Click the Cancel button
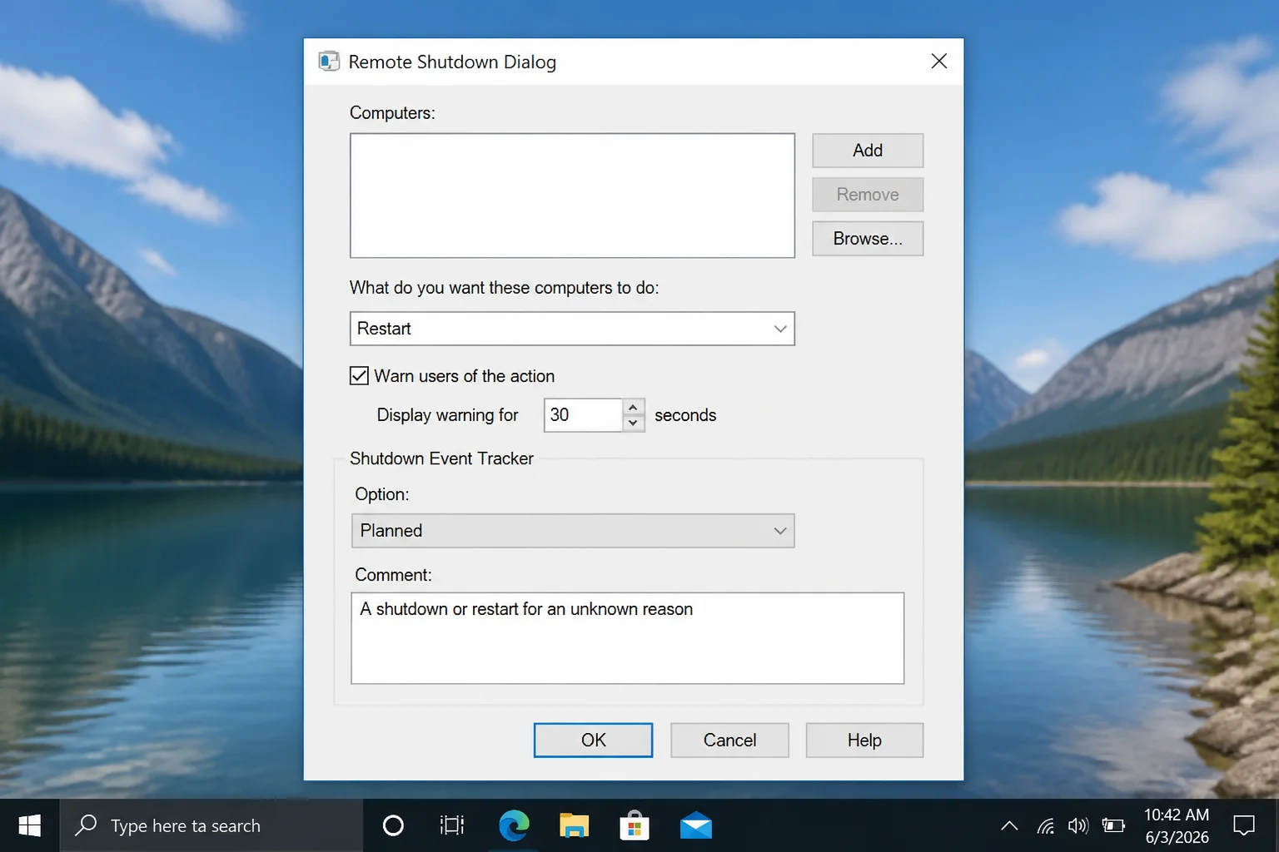Image resolution: width=1279 pixels, height=852 pixels. [x=729, y=741]
